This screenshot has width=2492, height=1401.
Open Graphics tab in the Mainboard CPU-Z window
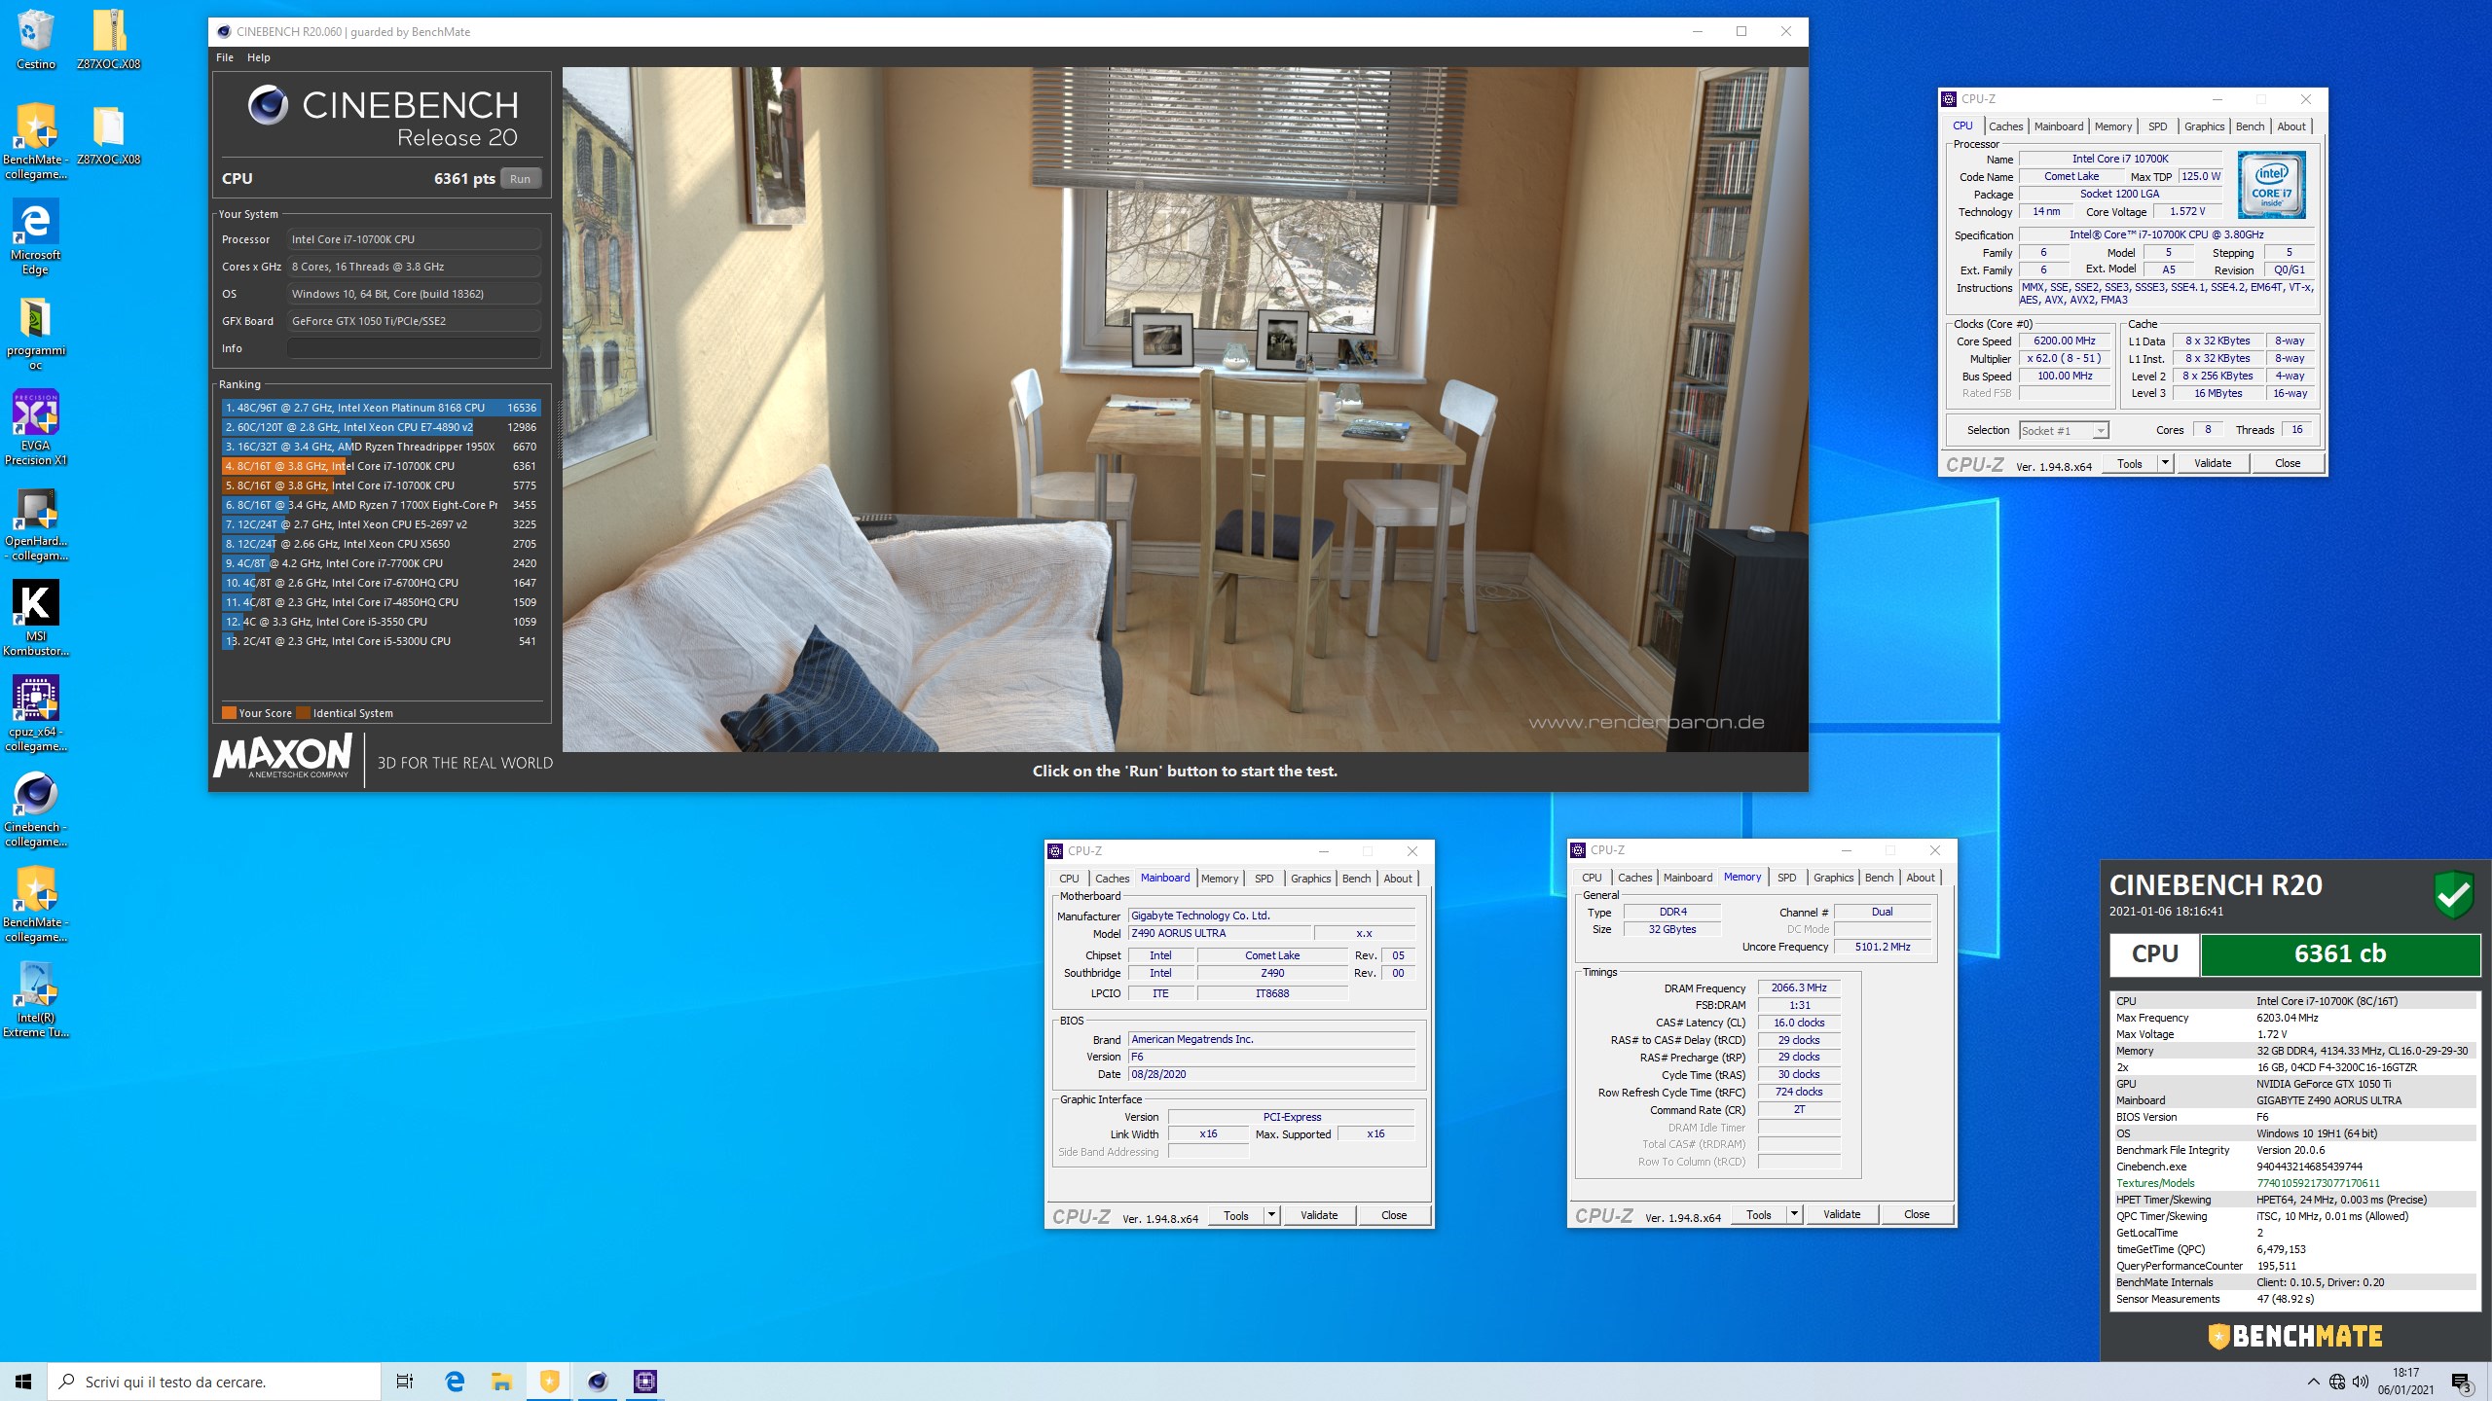click(1310, 879)
